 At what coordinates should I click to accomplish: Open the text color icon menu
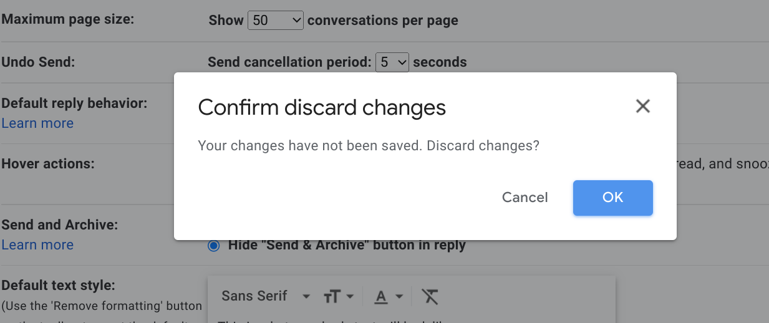coord(389,297)
